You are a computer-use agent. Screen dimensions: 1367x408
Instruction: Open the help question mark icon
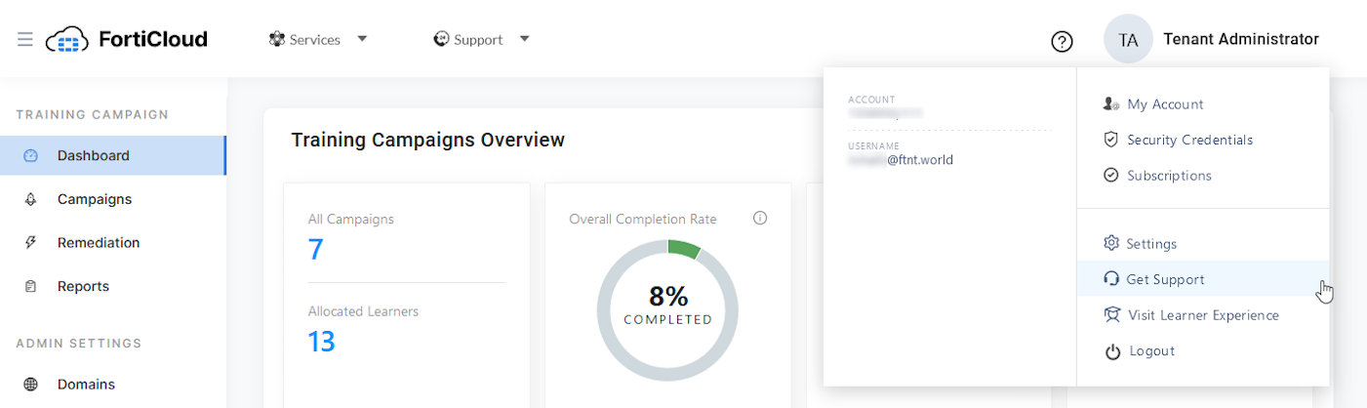(1062, 41)
